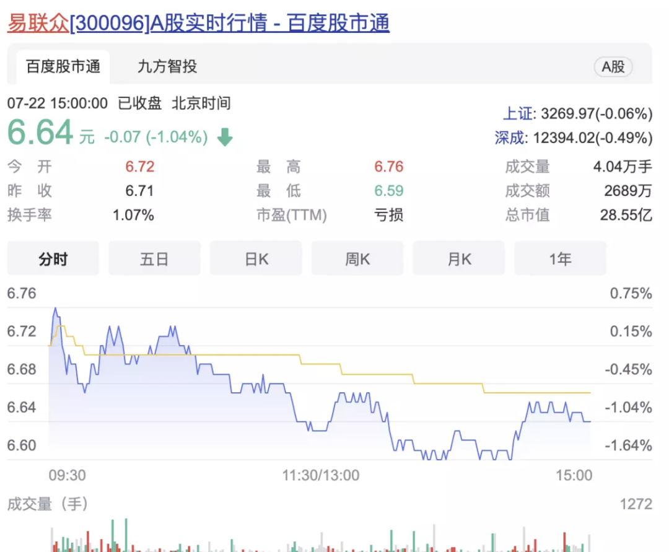Open the 1年 one-year chart view
The image size is (669, 552).
(x=560, y=258)
